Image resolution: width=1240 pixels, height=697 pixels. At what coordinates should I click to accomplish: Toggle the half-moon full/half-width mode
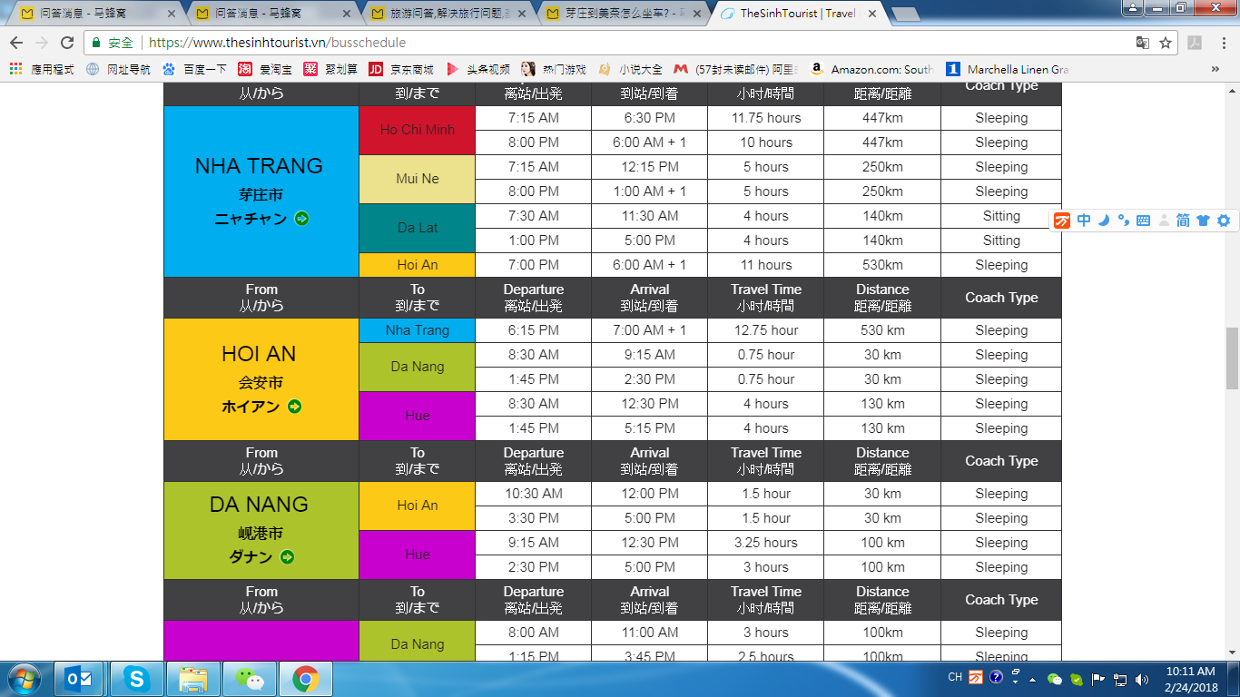tap(1104, 221)
